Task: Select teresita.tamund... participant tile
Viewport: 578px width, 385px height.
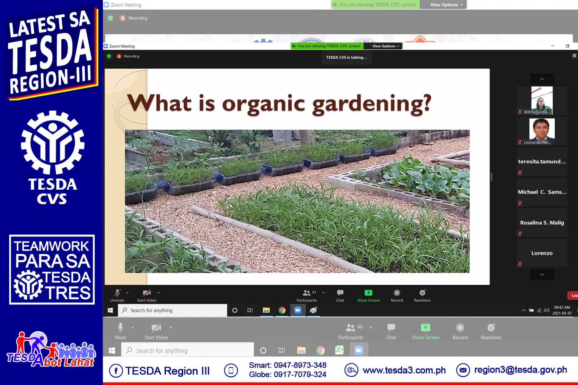Action: 542,161
